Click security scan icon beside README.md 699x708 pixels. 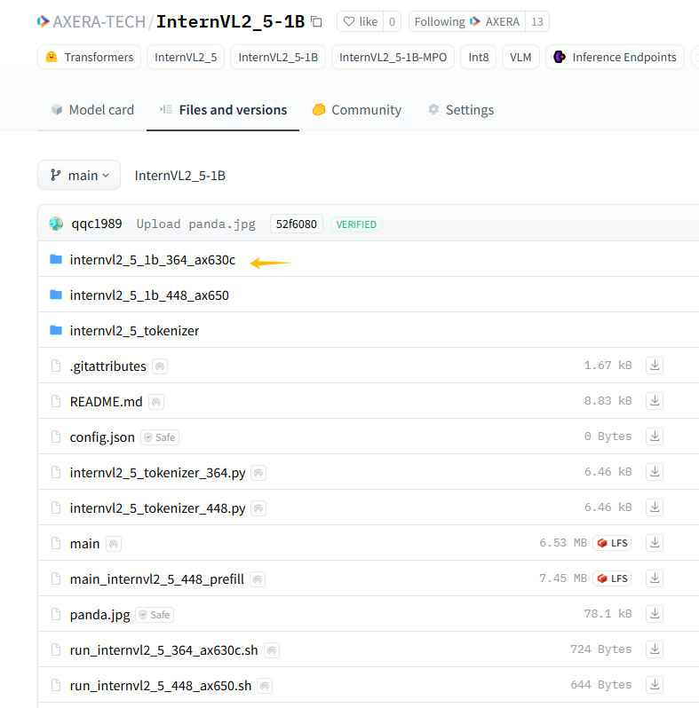point(156,402)
